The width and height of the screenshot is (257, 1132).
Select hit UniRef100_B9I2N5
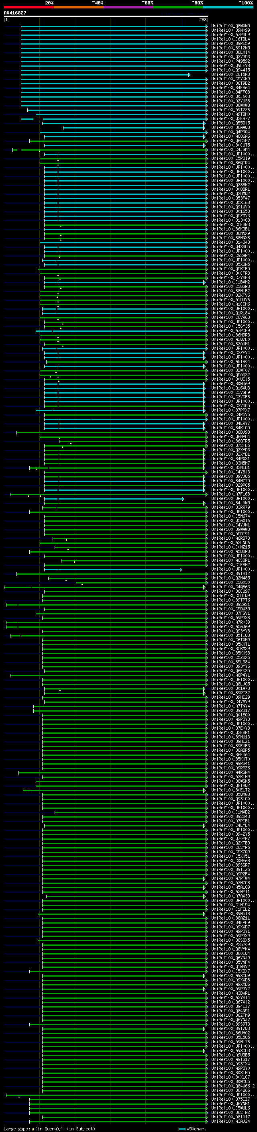[230, 48]
